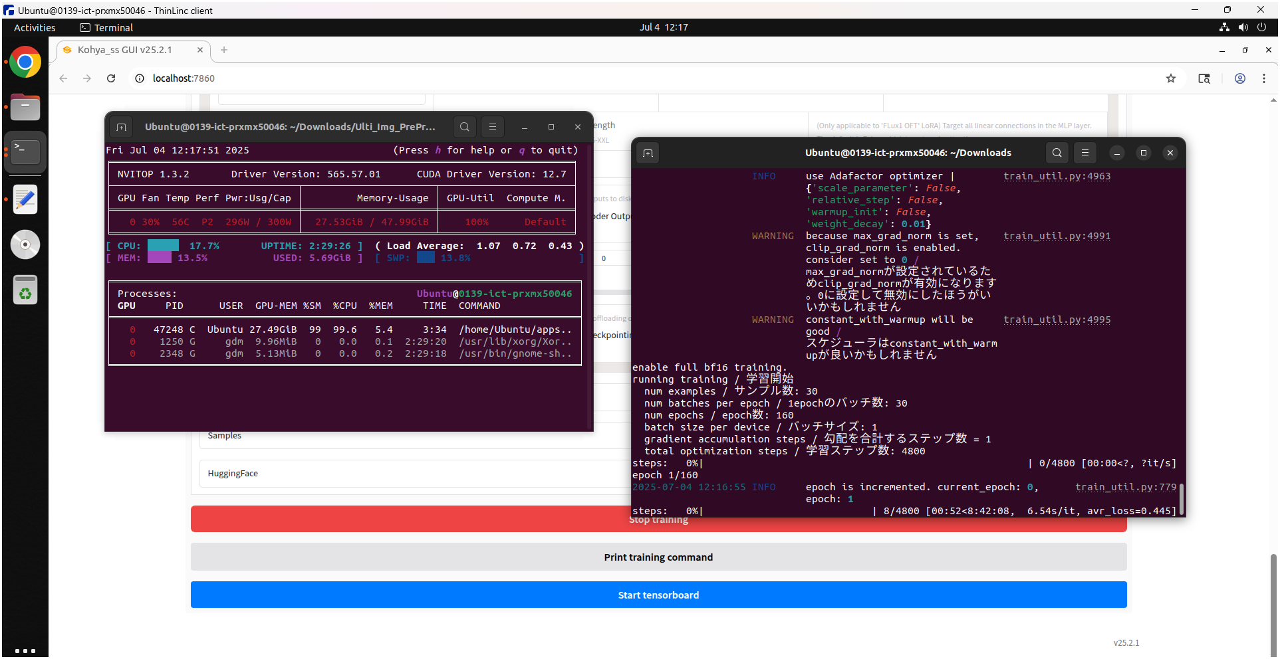The image size is (1280, 659).
Task: Open the clock and calendar panel
Action: (664, 27)
